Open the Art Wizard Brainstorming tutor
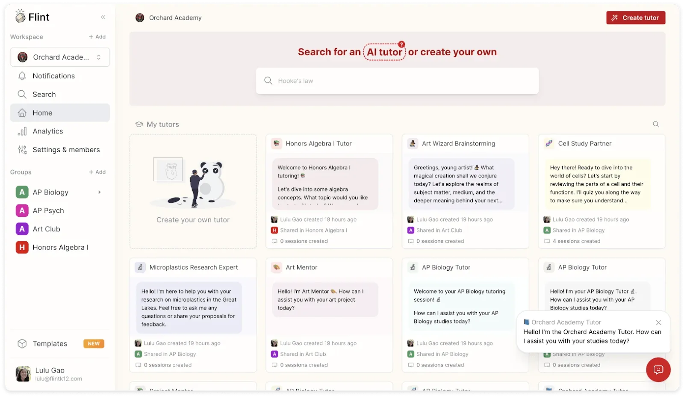Screen dimensions: 684x396 click(466, 191)
